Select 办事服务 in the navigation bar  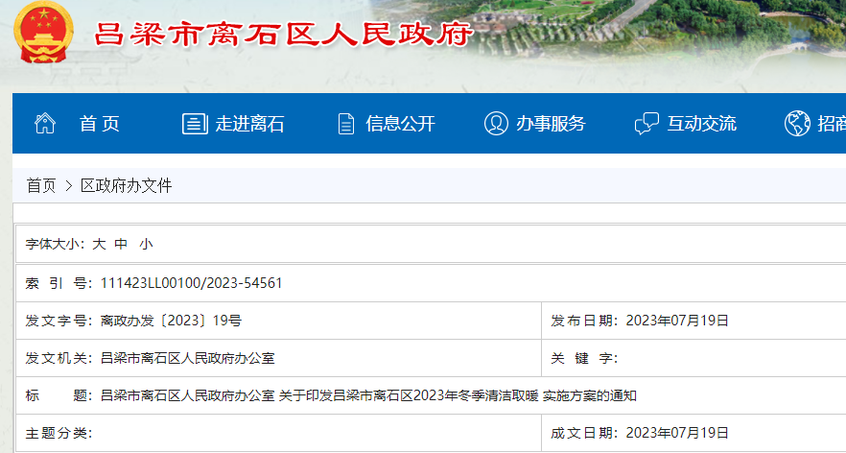pyautogui.click(x=551, y=124)
